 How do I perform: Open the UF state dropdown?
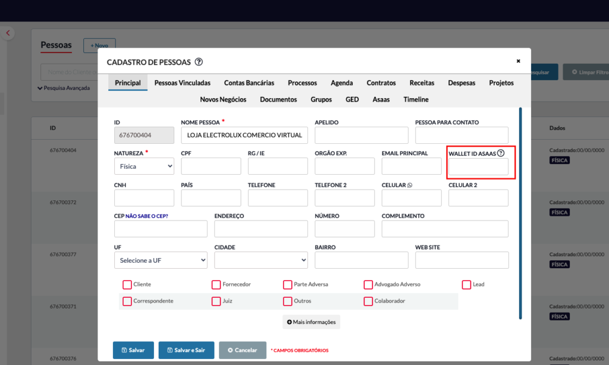click(161, 260)
